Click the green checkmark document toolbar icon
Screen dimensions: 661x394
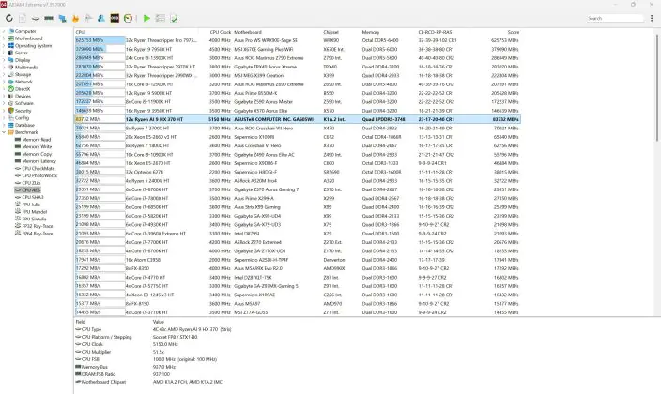(174, 18)
